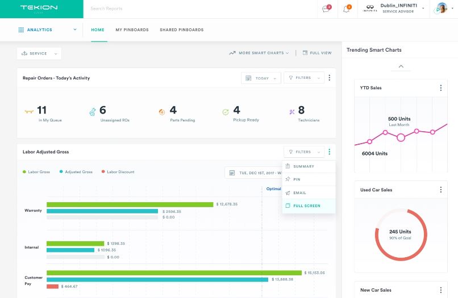
Task: Open the New Car Sales three-dot menu
Action: tap(441, 290)
